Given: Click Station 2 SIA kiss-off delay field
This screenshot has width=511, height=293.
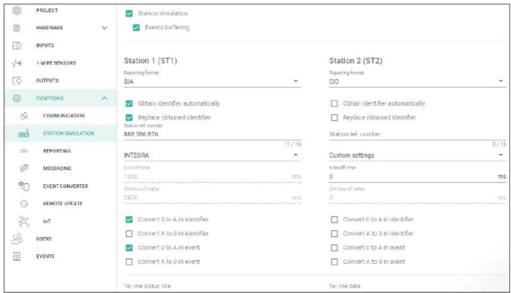Looking at the screenshot, I should pyautogui.click(x=417, y=197).
